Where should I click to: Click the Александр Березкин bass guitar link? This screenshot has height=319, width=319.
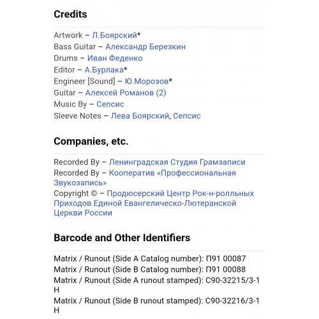[x=145, y=47]
